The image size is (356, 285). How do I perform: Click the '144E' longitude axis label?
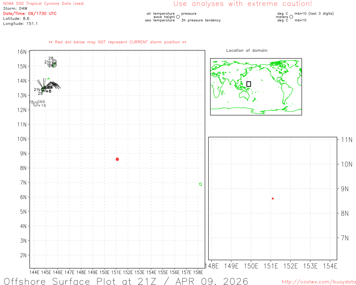pos(34,272)
